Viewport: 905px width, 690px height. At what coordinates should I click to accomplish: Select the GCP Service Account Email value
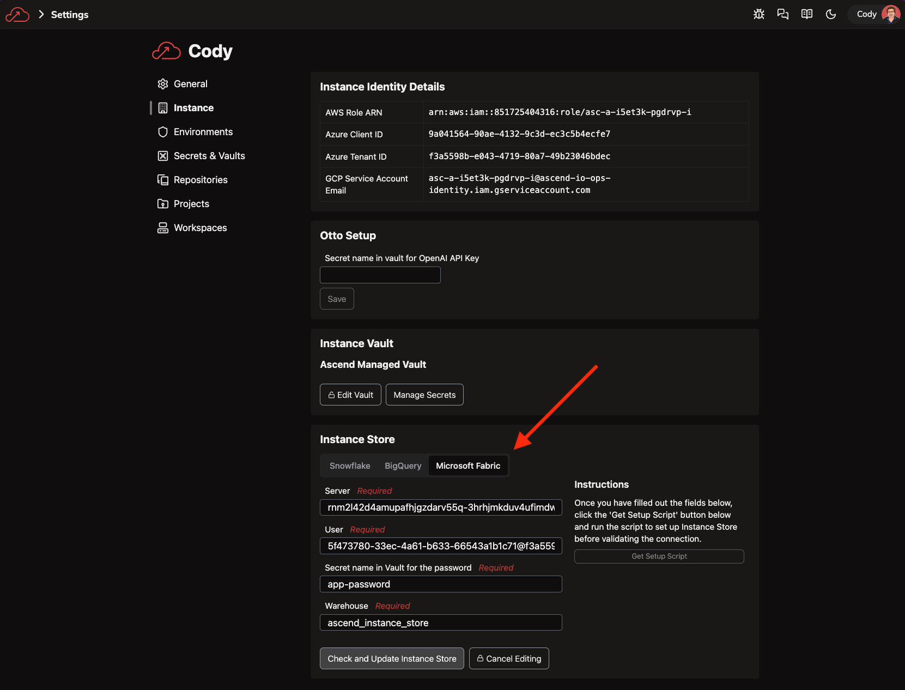pyautogui.click(x=519, y=184)
